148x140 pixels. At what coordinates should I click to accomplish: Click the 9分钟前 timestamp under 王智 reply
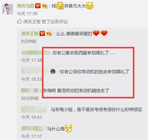tap(29, 41)
